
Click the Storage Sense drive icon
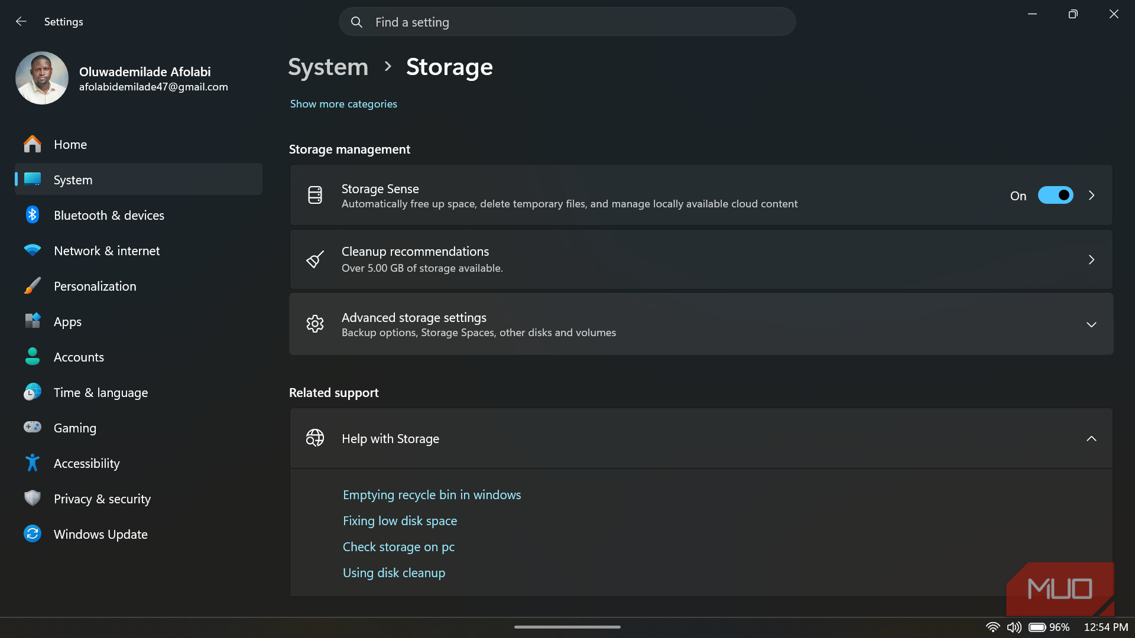(x=315, y=195)
